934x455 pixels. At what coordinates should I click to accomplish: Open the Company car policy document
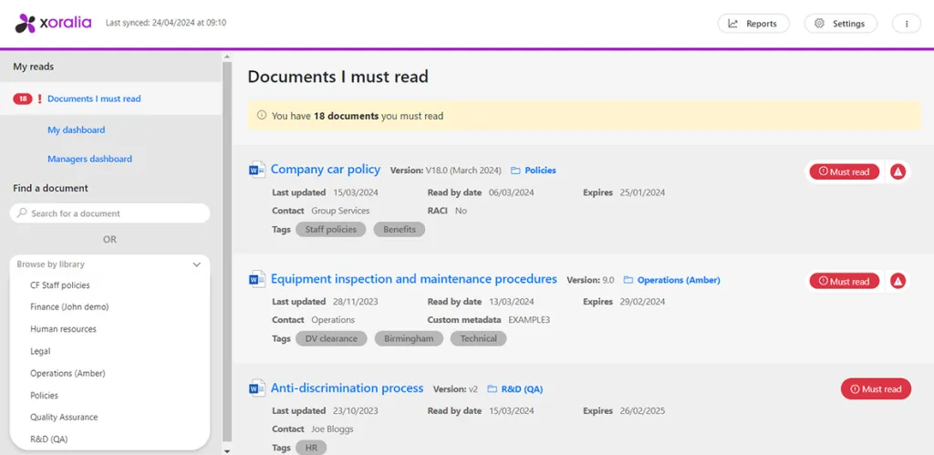pos(326,170)
